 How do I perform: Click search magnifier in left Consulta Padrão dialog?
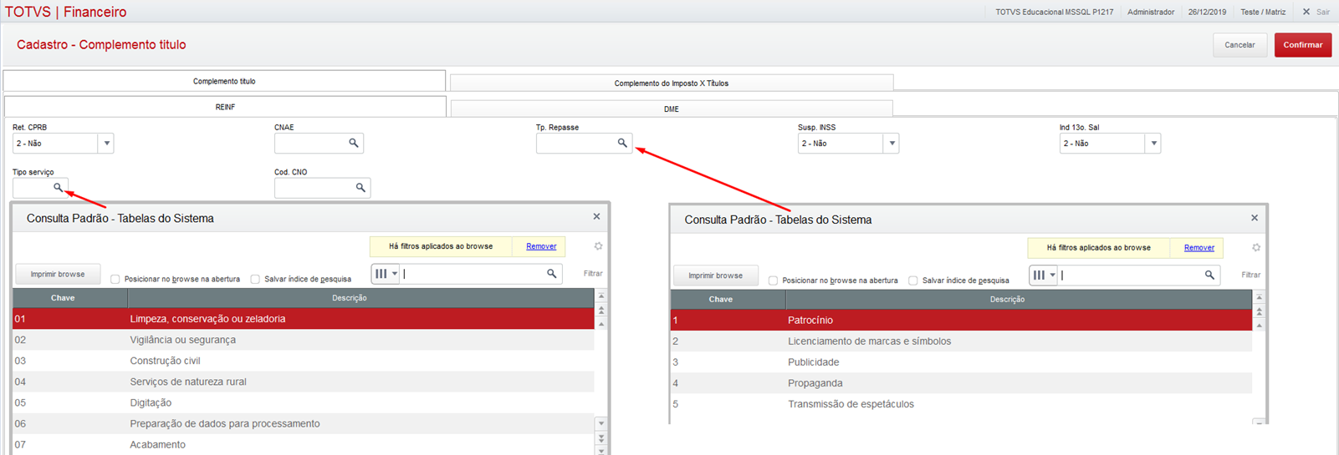pyautogui.click(x=552, y=274)
